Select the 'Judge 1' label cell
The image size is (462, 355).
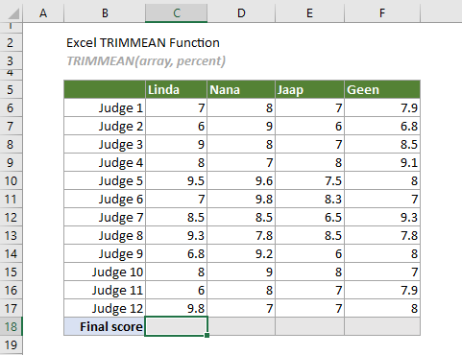coord(105,107)
